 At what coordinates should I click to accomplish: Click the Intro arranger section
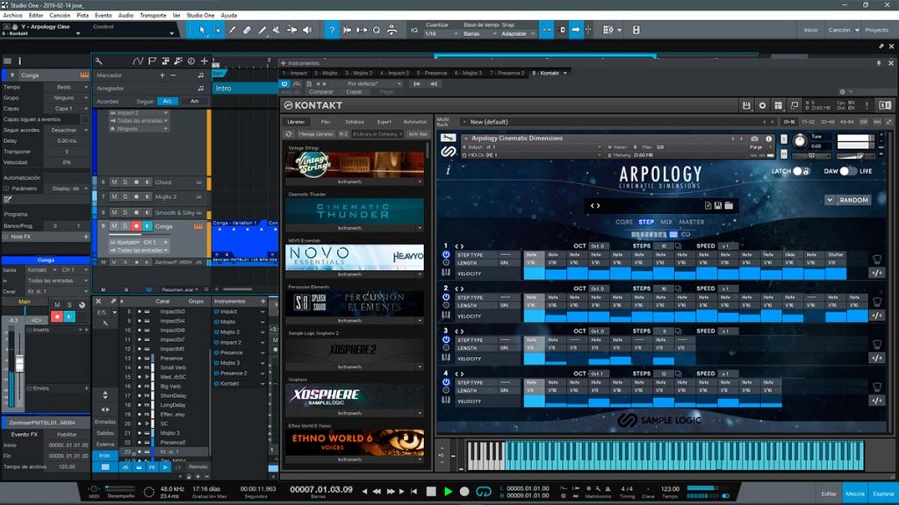point(245,89)
